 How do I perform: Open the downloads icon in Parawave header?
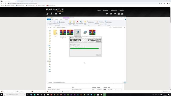[52, 14]
